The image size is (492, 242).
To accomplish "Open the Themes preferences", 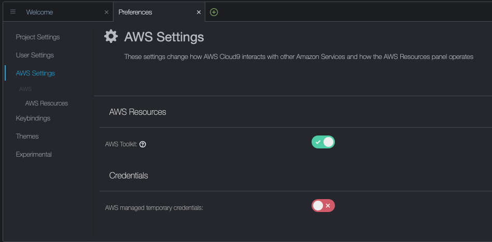I will [27, 137].
